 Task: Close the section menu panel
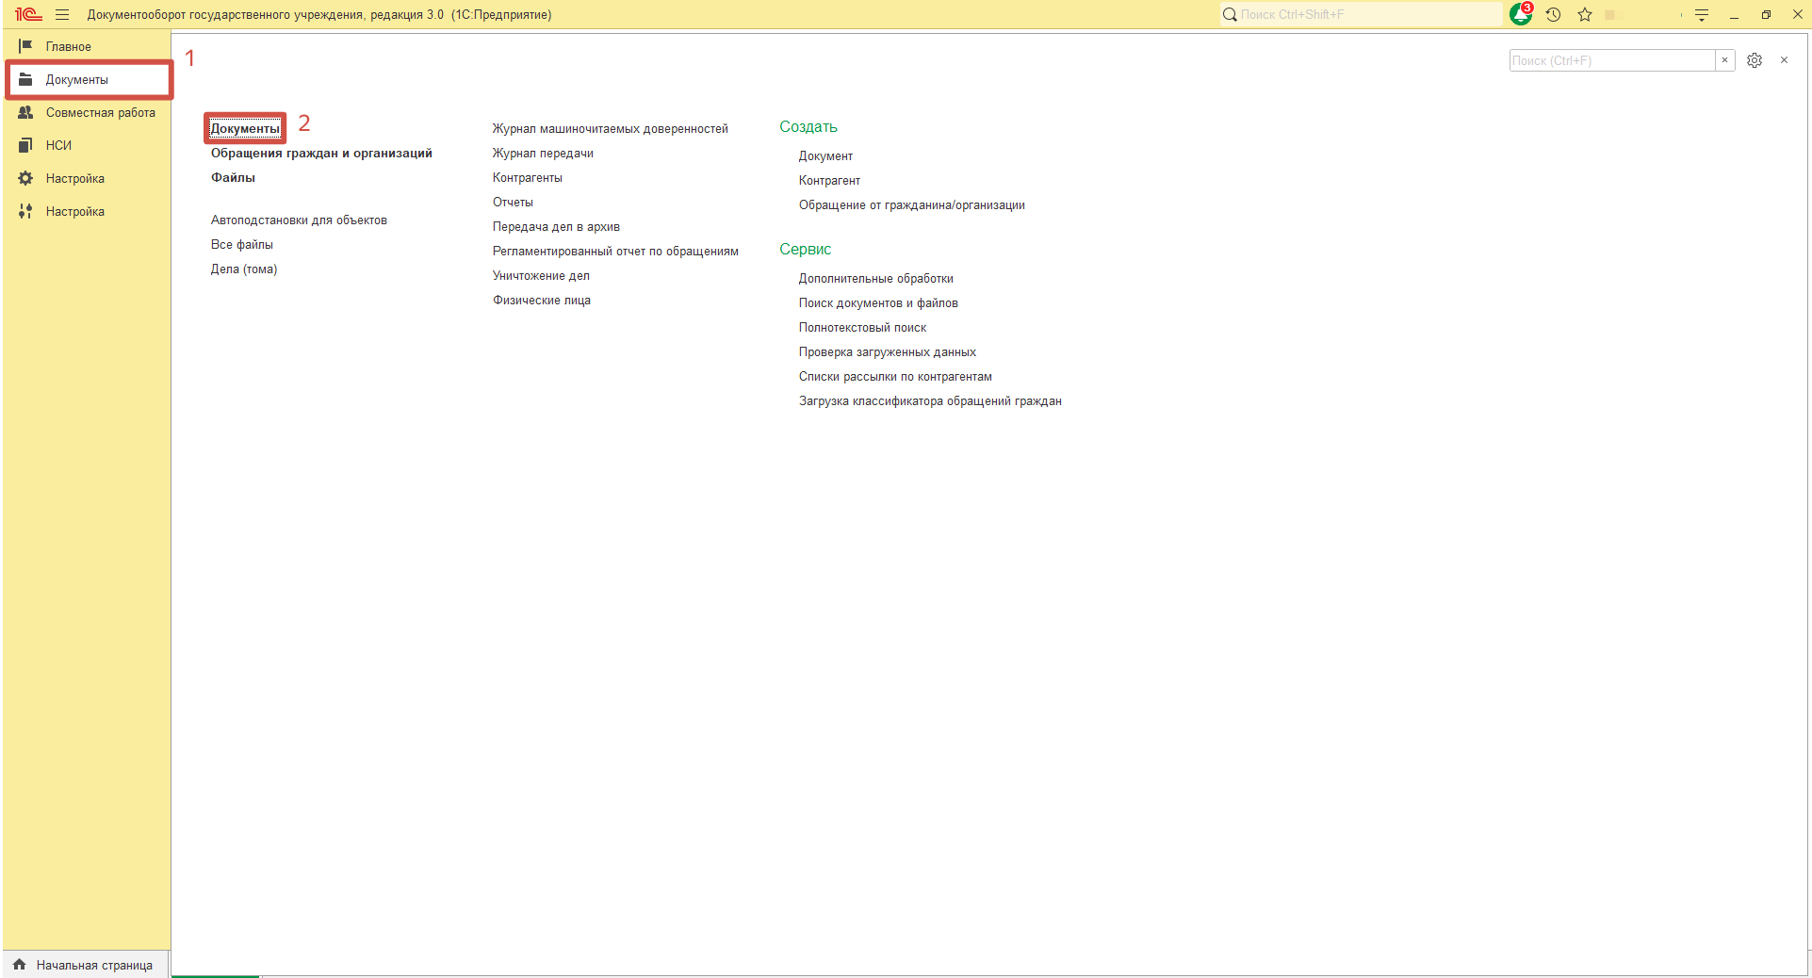(x=1784, y=60)
